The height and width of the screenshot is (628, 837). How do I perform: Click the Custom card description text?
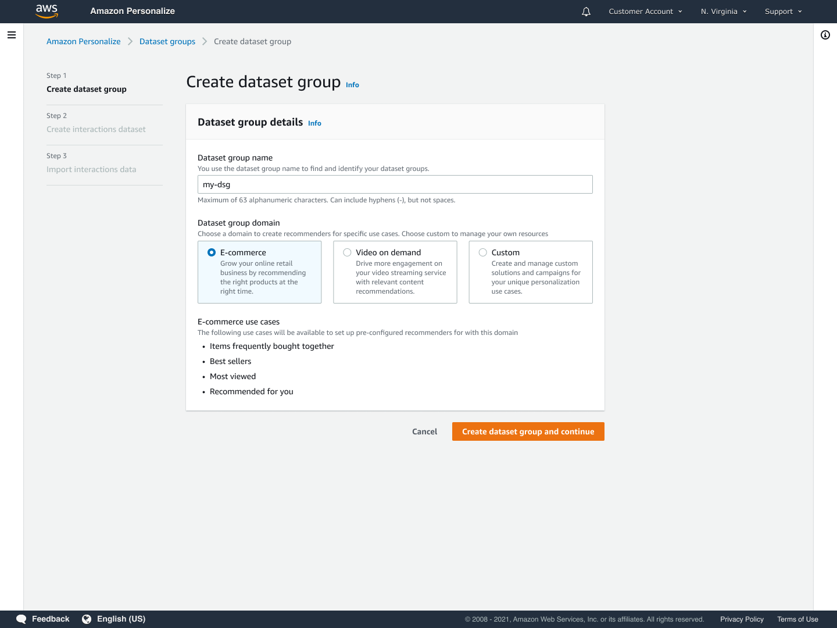(536, 277)
